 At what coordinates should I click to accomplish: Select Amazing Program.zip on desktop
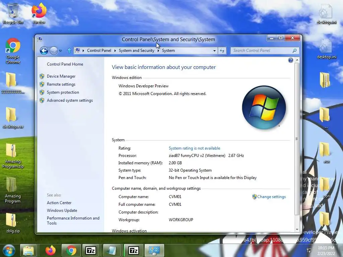point(13,156)
